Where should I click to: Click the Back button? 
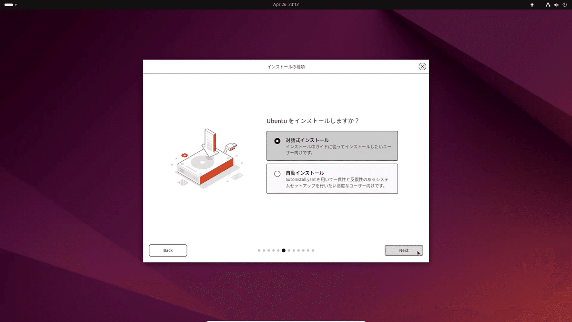coord(168,250)
